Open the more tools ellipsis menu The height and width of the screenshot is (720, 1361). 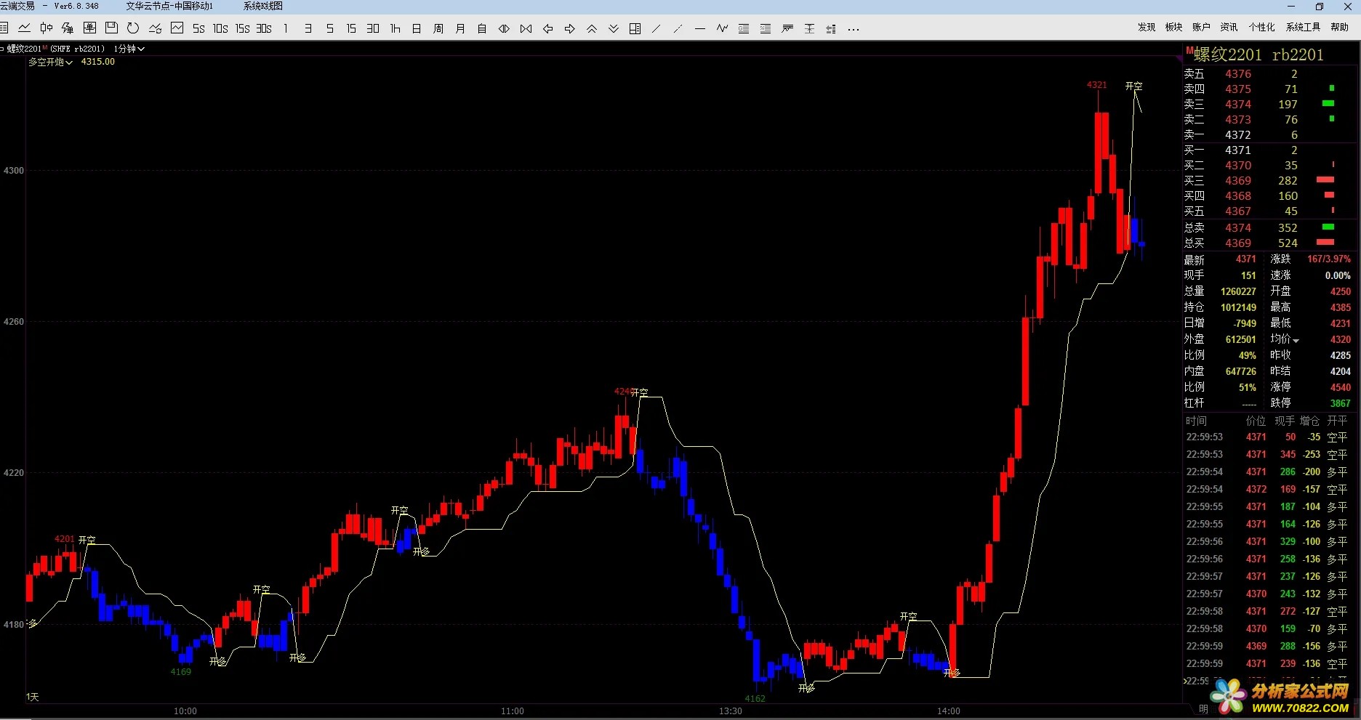point(854,29)
